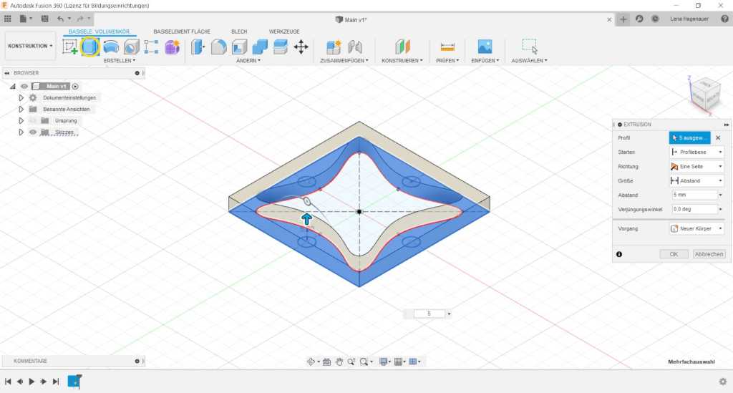Expand the Skizzen tree node
Image resolution: width=733 pixels, height=393 pixels.
(21, 132)
